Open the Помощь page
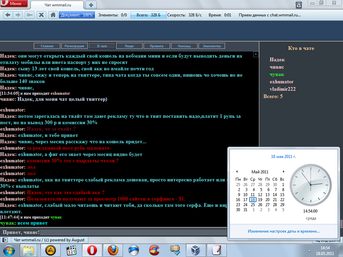The width and height of the screenshot is (343, 257). pyautogui.click(x=184, y=46)
